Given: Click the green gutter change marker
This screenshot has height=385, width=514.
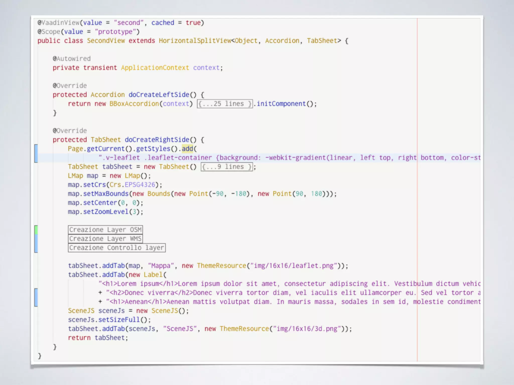Looking at the screenshot, I should coord(36,230).
